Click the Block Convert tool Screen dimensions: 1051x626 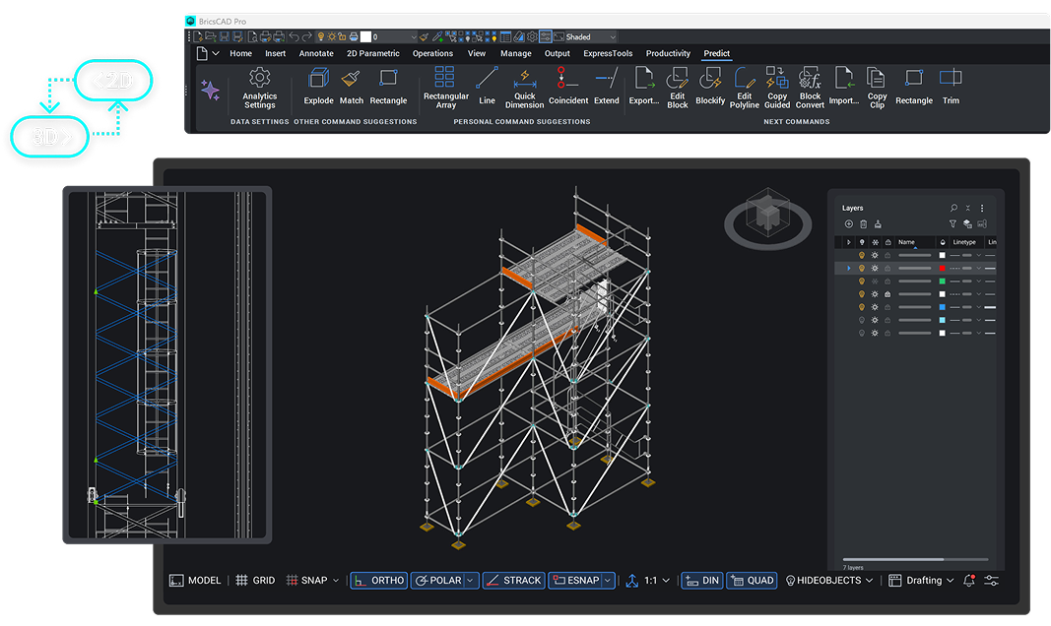point(810,88)
